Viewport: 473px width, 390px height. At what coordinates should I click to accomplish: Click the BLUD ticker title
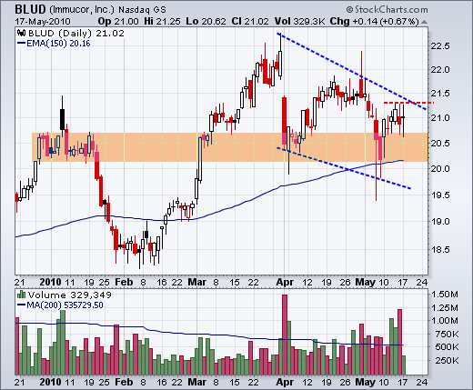click(x=30, y=9)
